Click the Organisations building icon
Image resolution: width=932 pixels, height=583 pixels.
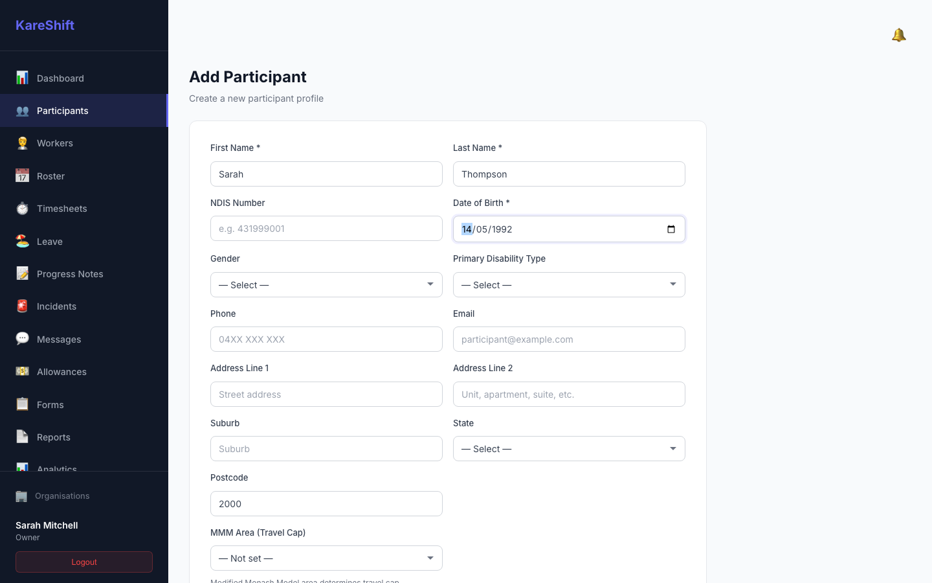(x=21, y=496)
